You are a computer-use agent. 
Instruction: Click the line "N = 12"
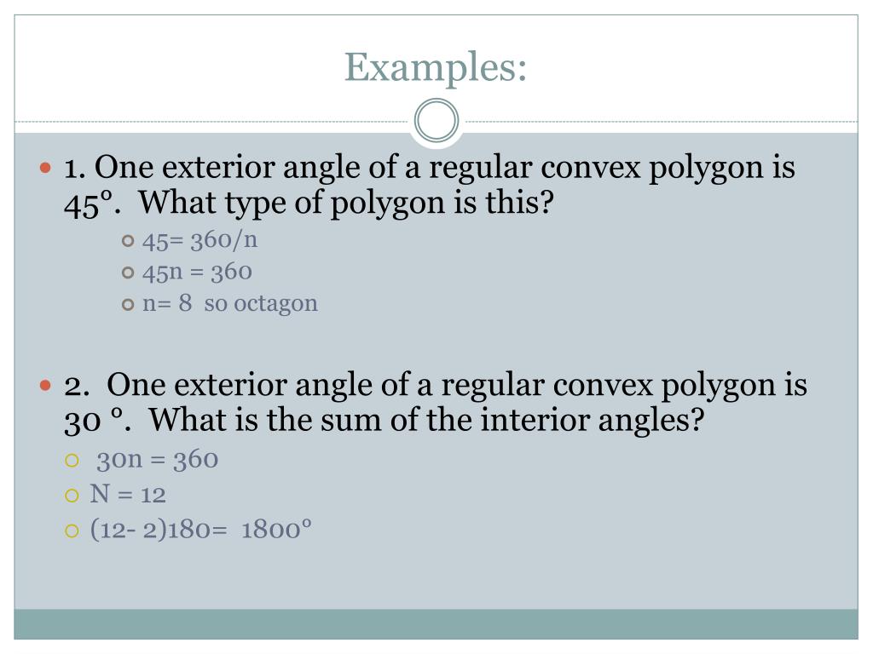tap(128, 495)
